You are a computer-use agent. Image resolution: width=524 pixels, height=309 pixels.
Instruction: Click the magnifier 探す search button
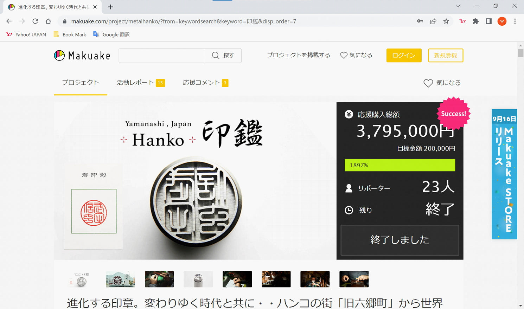tap(223, 56)
